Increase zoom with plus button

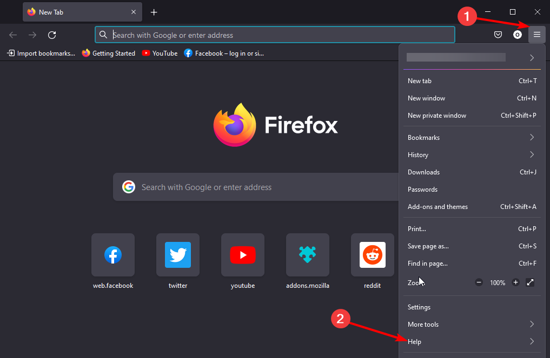click(515, 282)
